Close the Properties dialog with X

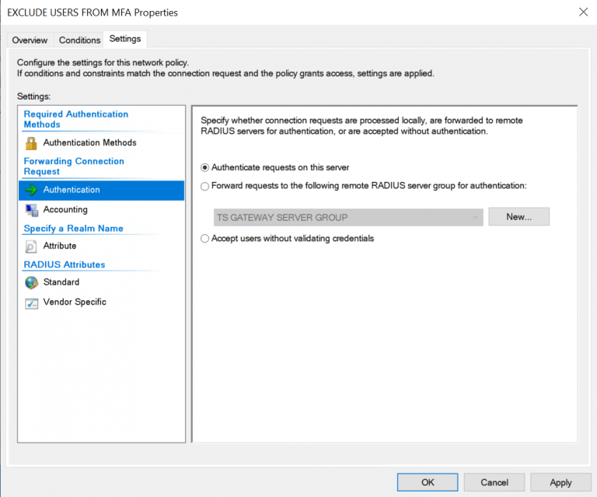tap(583, 12)
